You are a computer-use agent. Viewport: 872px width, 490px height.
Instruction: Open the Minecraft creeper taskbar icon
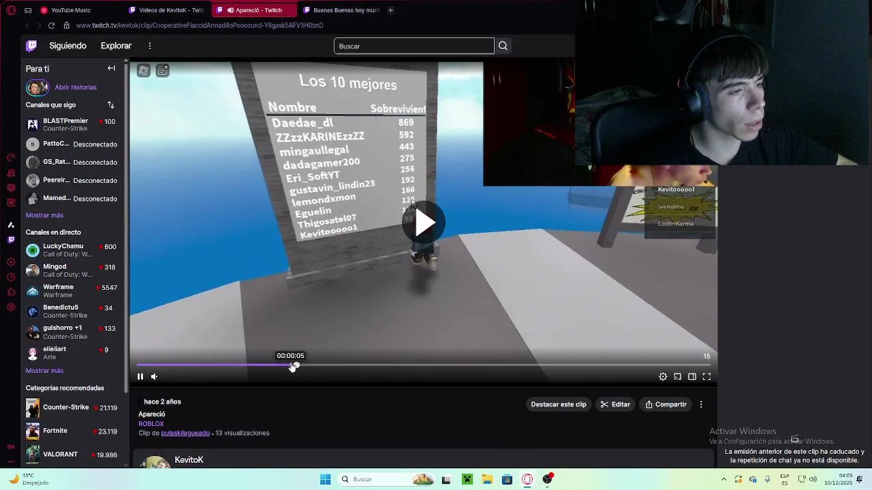467,479
